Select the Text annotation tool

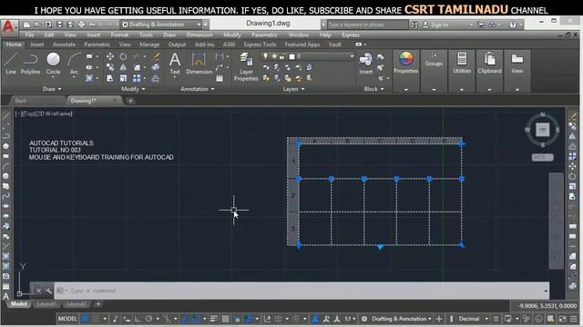[175, 64]
